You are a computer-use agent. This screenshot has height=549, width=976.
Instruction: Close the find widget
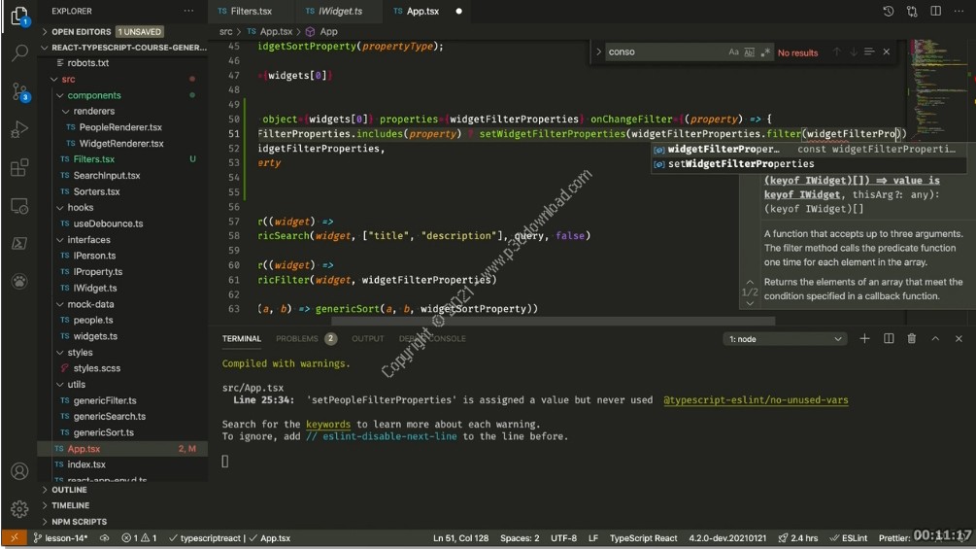pyautogui.click(x=887, y=51)
